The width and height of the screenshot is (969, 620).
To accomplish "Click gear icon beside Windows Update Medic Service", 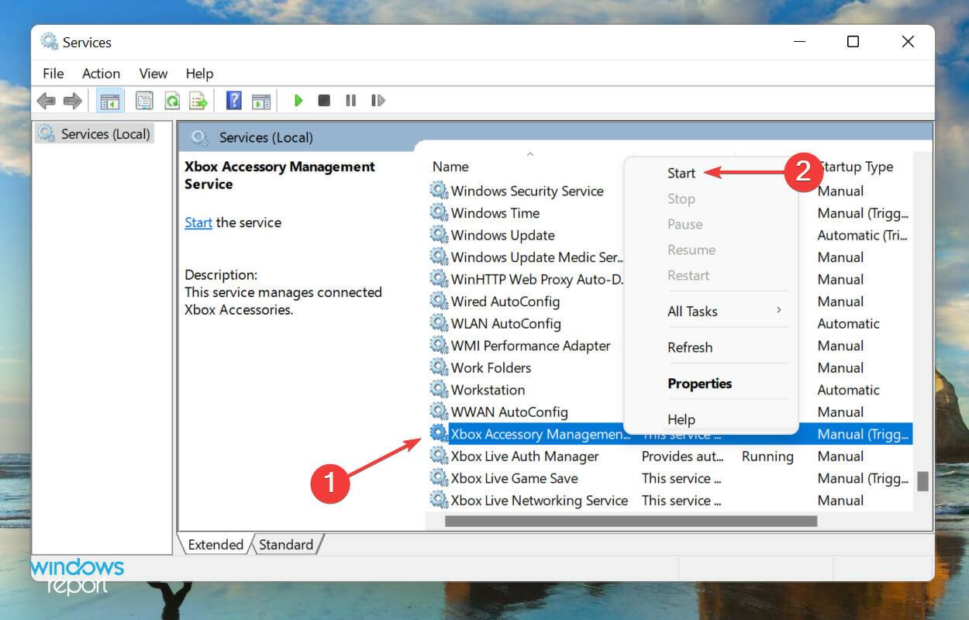I will click(439, 257).
